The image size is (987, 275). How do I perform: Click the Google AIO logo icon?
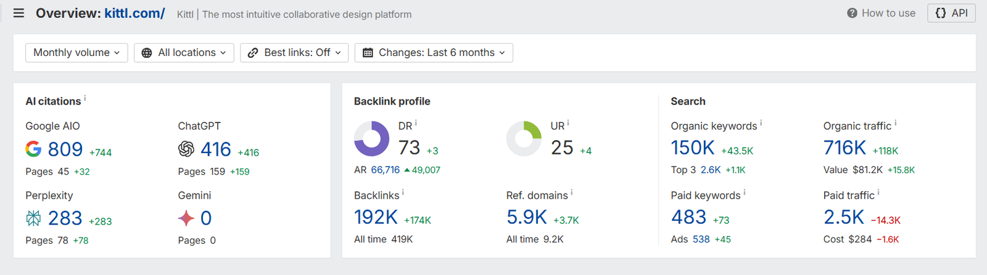[x=33, y=149]
